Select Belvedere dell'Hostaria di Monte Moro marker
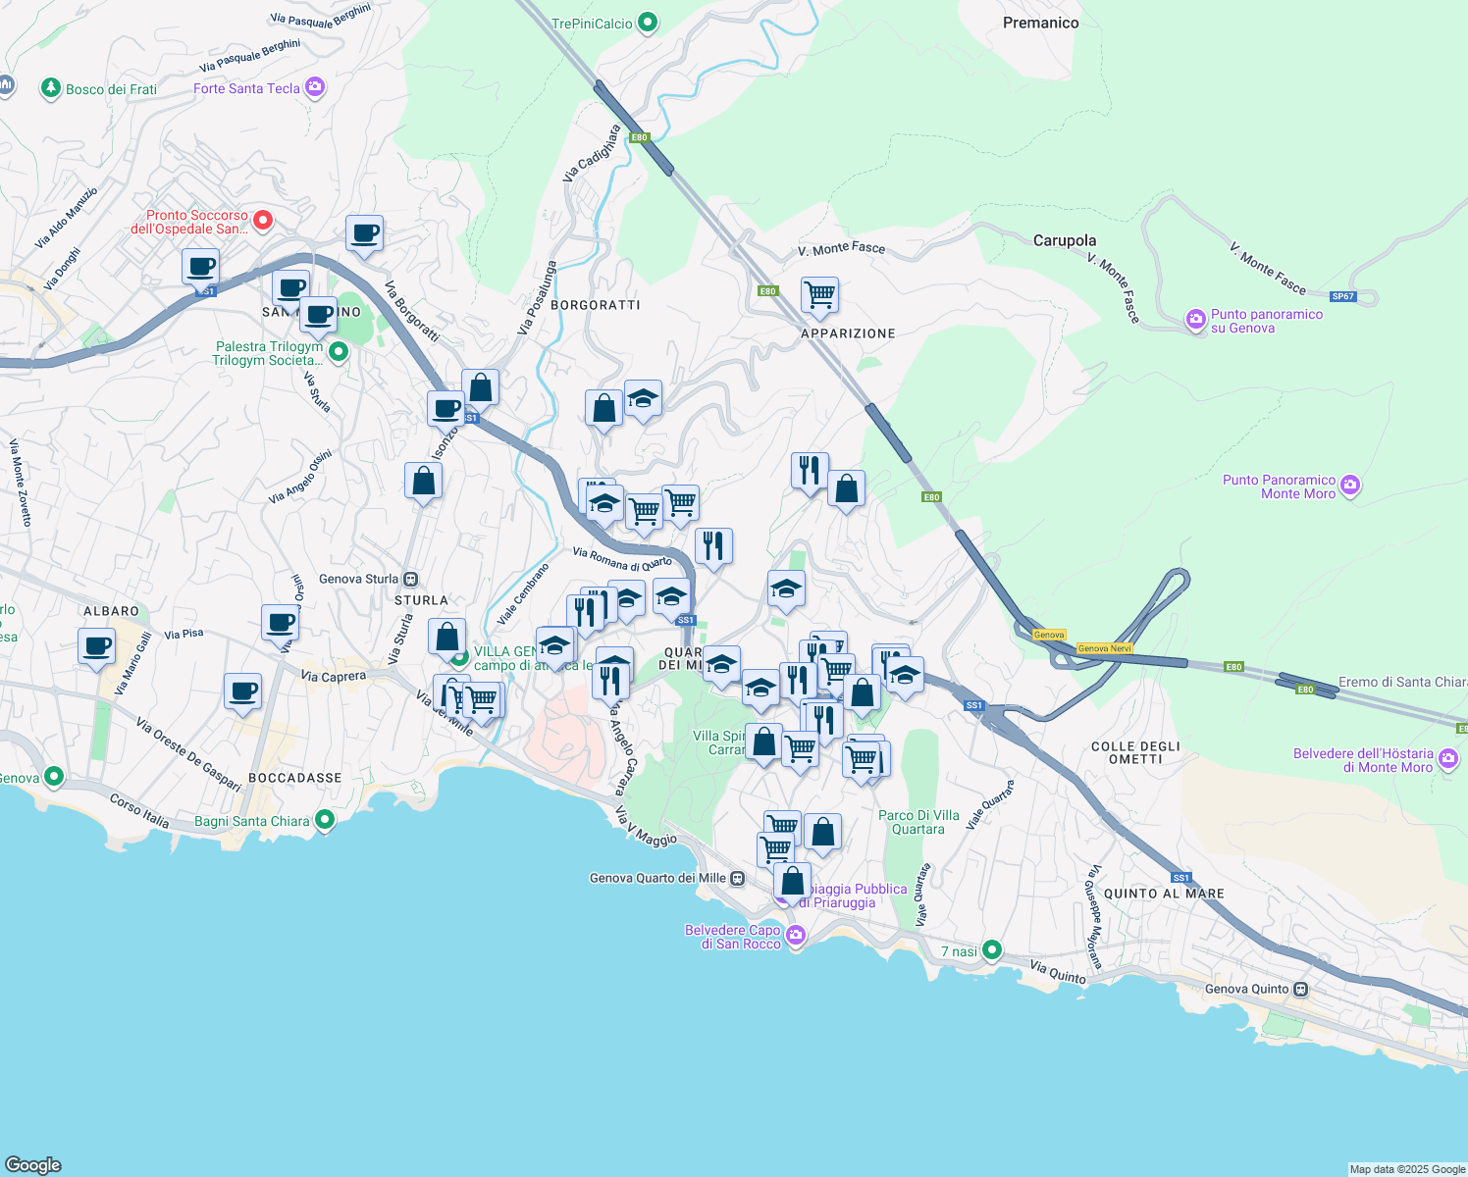 (1447, 758)
